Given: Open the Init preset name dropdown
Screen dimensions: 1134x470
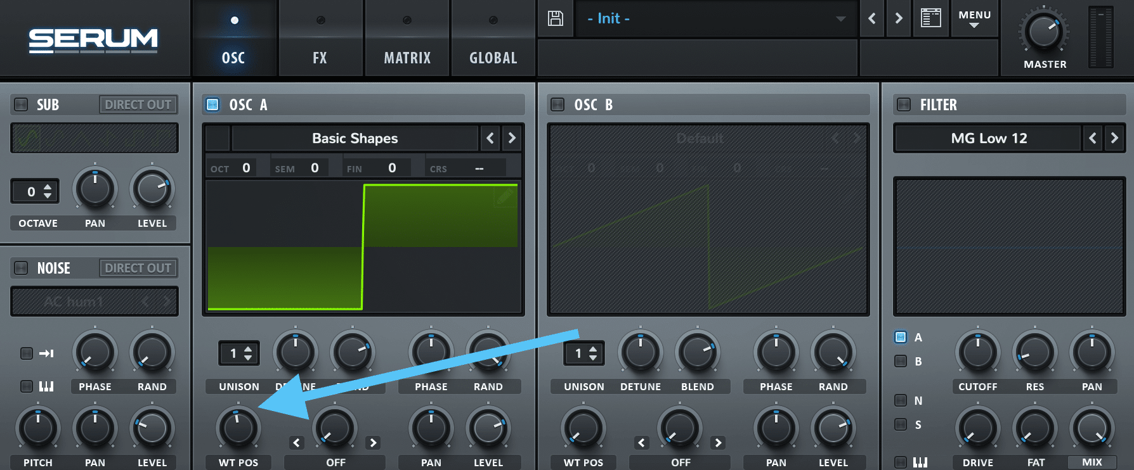Looking at the screenshot, I should pyautogui.click(x=717, y=18).
